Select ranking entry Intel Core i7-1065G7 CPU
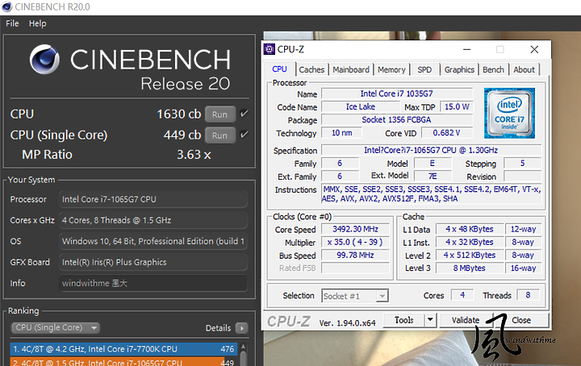This screenshot has height=366, width=581. (123, 361)
